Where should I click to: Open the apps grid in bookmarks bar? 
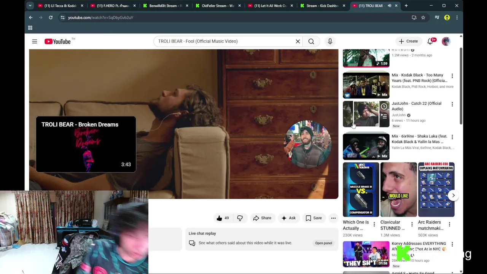click(x=30, y=28)
